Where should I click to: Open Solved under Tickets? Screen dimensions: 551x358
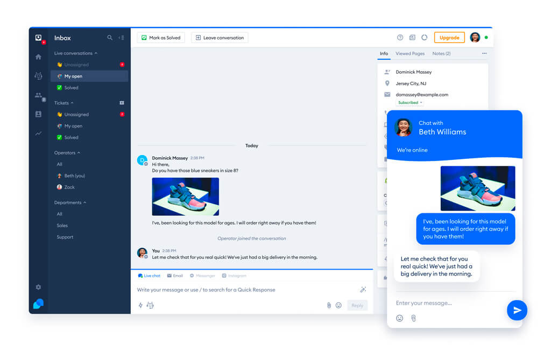[89, 137]
